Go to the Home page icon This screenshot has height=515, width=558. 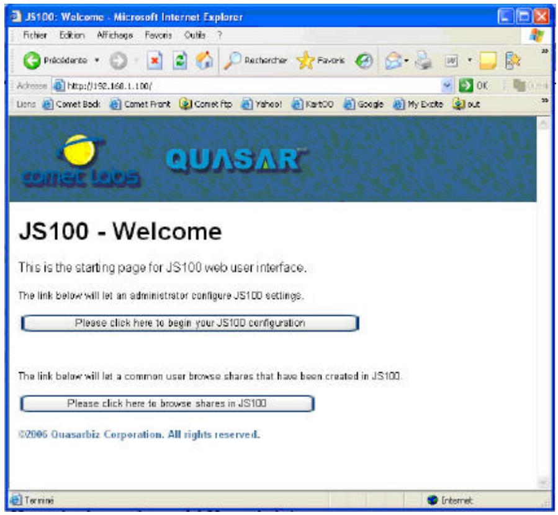[x=204, y=60]
